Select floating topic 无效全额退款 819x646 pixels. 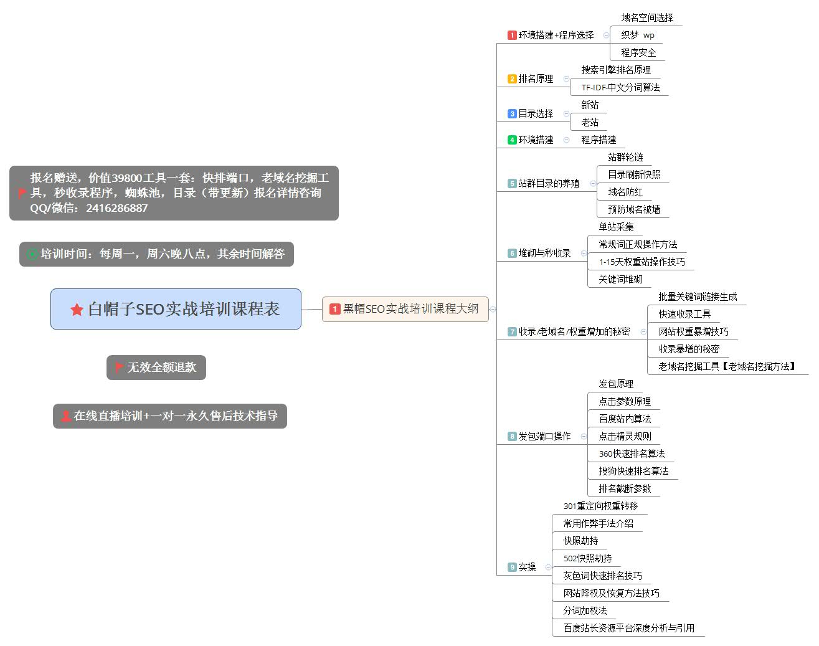coord(156,368)
